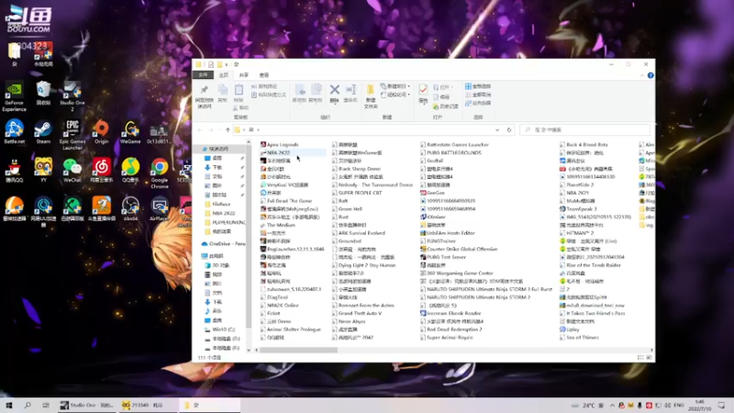Switch to the Share ribbon tab
Screen dimensions: 734x413
click(x=244, y=75)
